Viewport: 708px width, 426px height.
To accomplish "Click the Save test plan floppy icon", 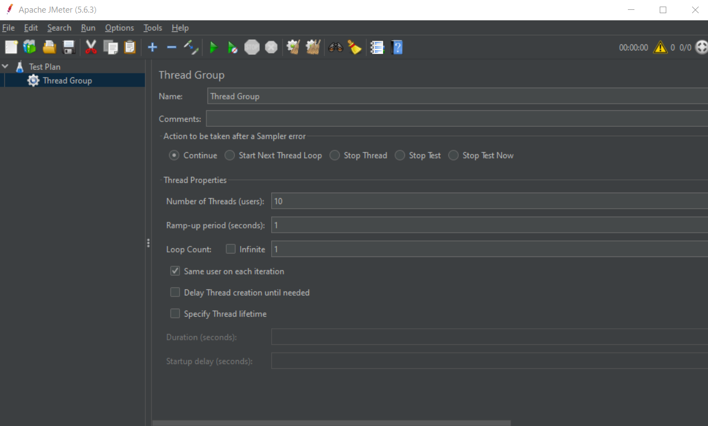I will click(69, 48).
